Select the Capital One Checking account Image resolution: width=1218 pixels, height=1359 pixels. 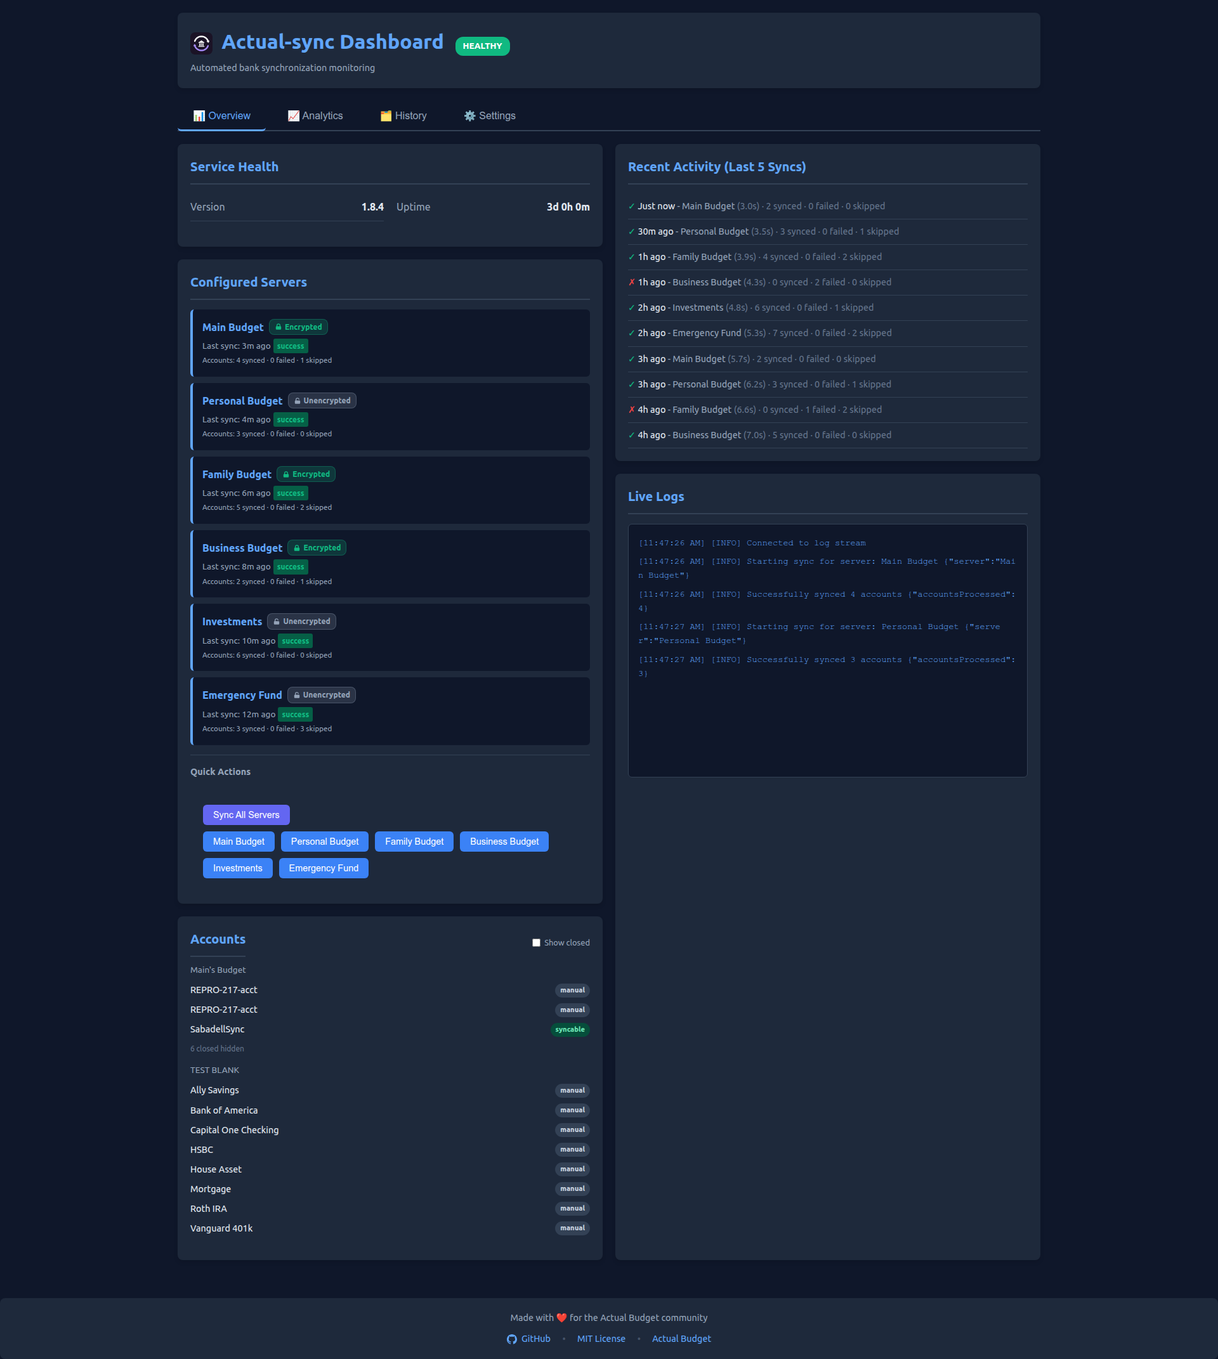tap(390, 1130)
